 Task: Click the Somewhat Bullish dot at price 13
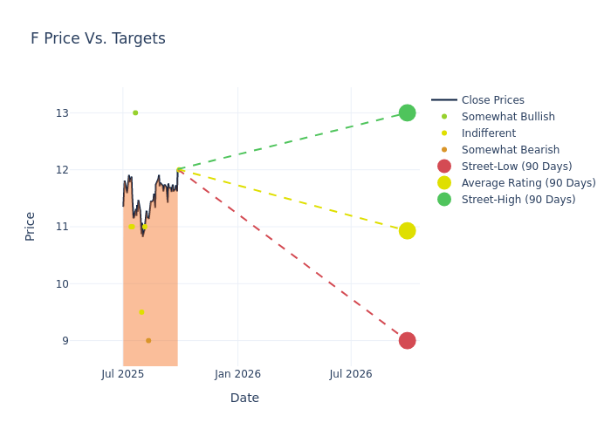(x=135, y=112)
